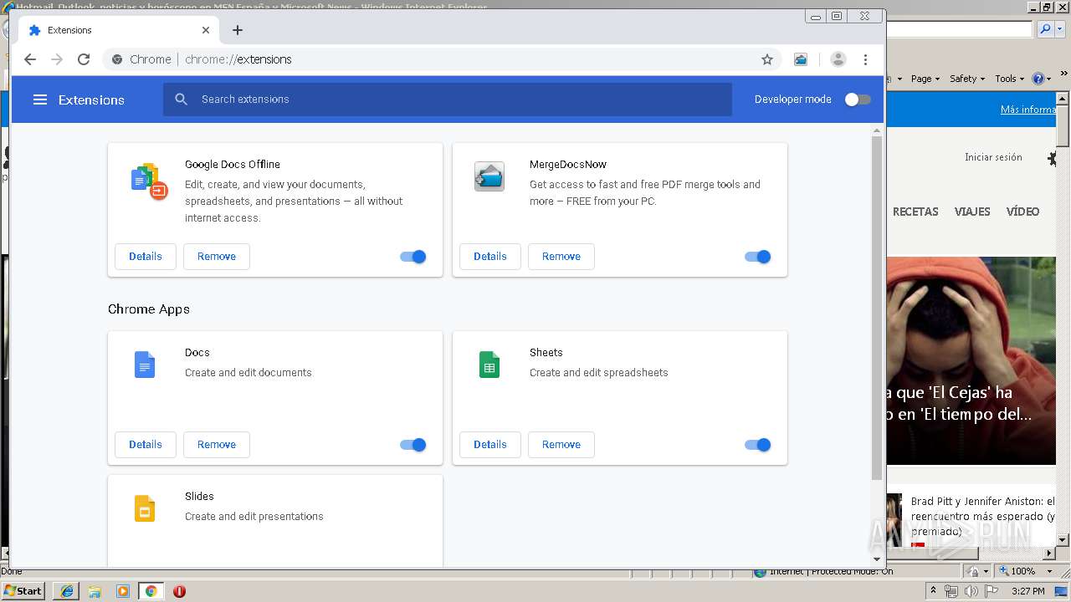Open the red Opera taskbar icon
Image resolution: width=1071 pixels, height=602 pixels.
tap(179, 591)
